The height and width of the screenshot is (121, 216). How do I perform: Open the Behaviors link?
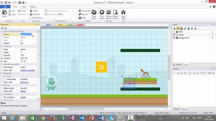click(24, 82)
